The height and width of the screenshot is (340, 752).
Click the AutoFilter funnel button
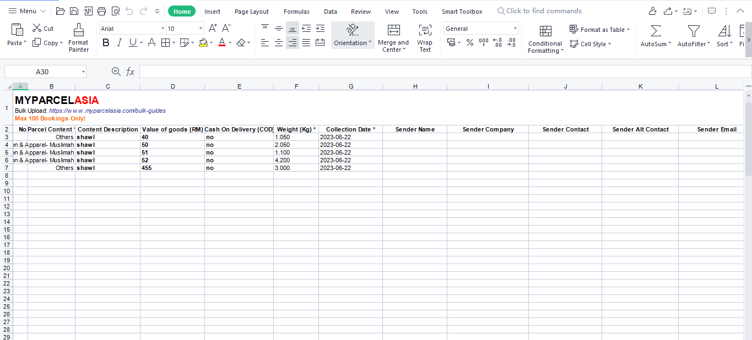pyautogui.click(x=694, y=36)
